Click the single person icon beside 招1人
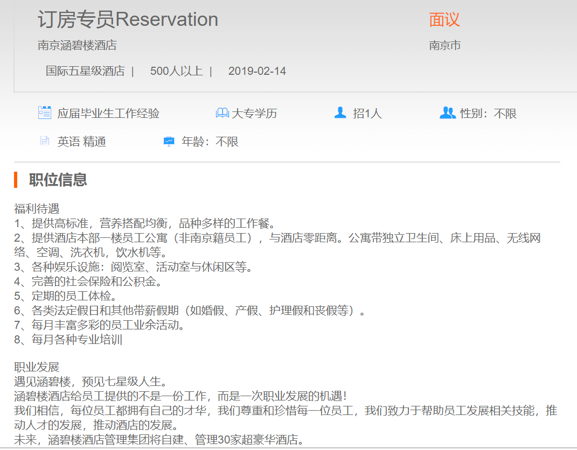Screen dimensions: 577x450 [x=340, y=113]
